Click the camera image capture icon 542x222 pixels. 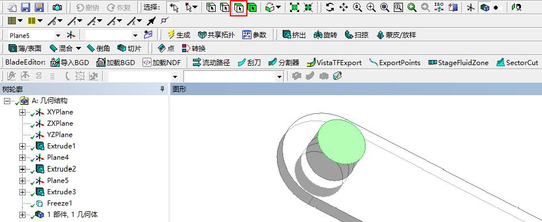click(57, 7)
